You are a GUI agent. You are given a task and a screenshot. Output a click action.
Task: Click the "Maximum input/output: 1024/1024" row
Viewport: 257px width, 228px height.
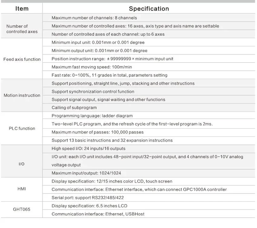(86, 173)
